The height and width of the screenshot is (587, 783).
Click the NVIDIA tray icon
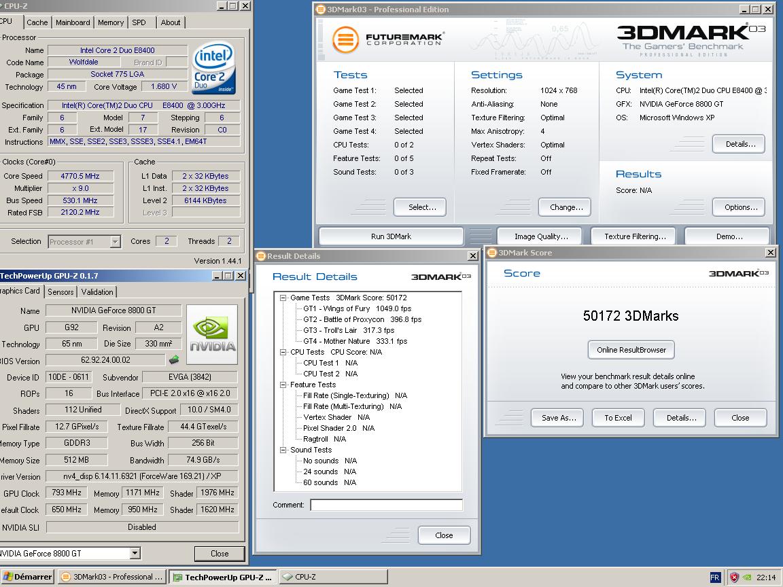(747, 577)
